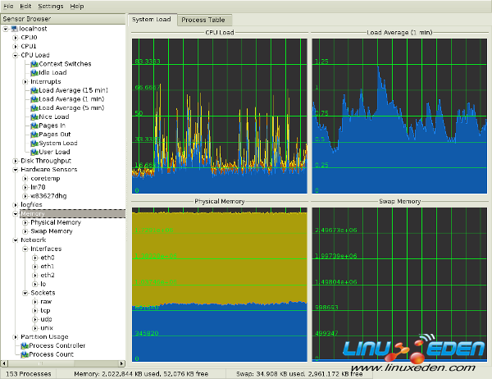
Task: Collapse the localhost tree node
Action: pyautogui.click(x=6, y=29)
